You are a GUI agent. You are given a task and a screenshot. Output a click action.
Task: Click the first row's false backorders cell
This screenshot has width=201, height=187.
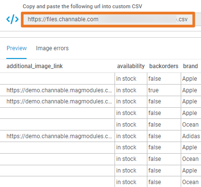[155, 79]
